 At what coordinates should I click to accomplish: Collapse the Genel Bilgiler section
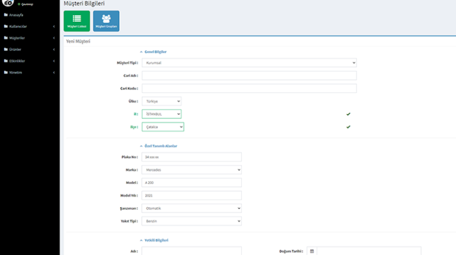142,52
